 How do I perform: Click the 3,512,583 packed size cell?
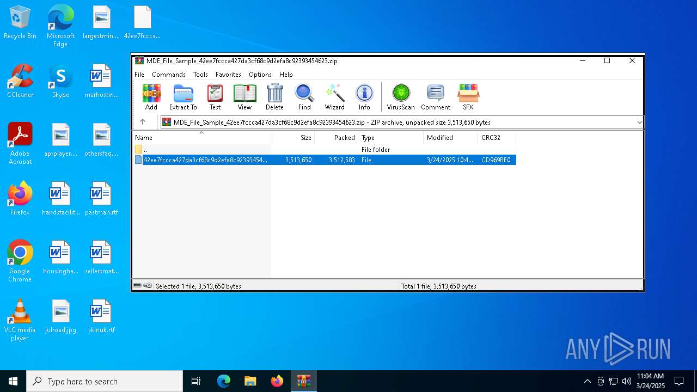tap(341, 160)
